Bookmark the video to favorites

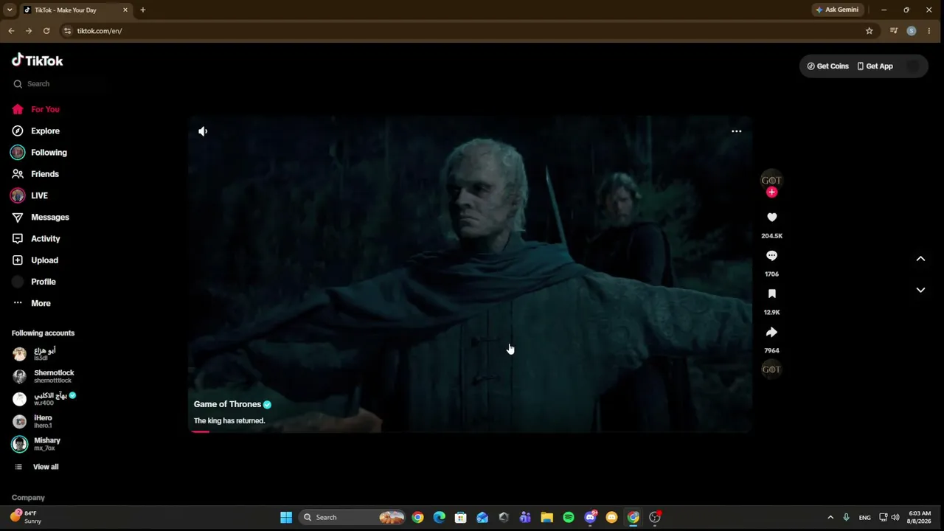771,294
